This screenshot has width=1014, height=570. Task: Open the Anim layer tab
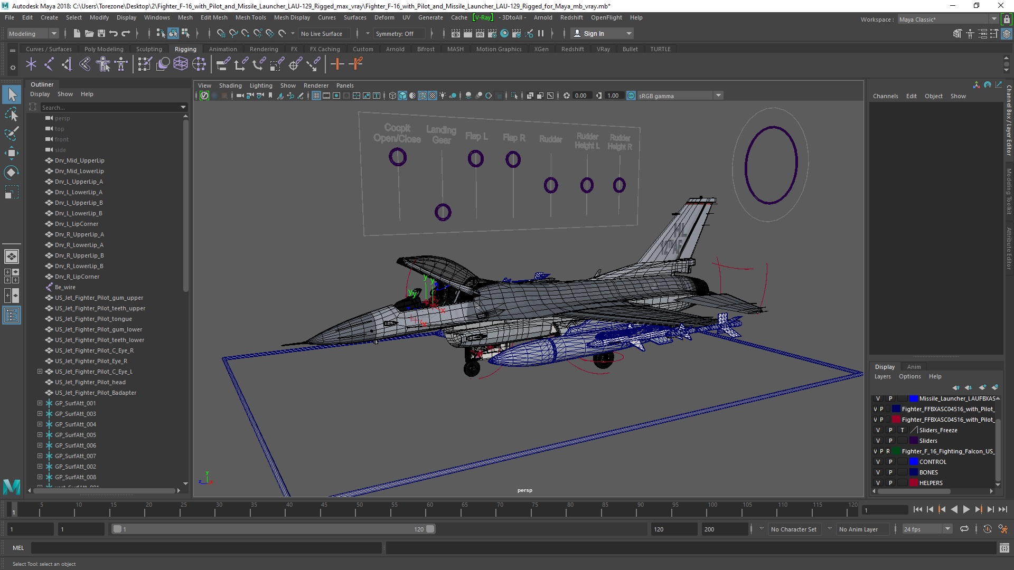pos(914,367)
